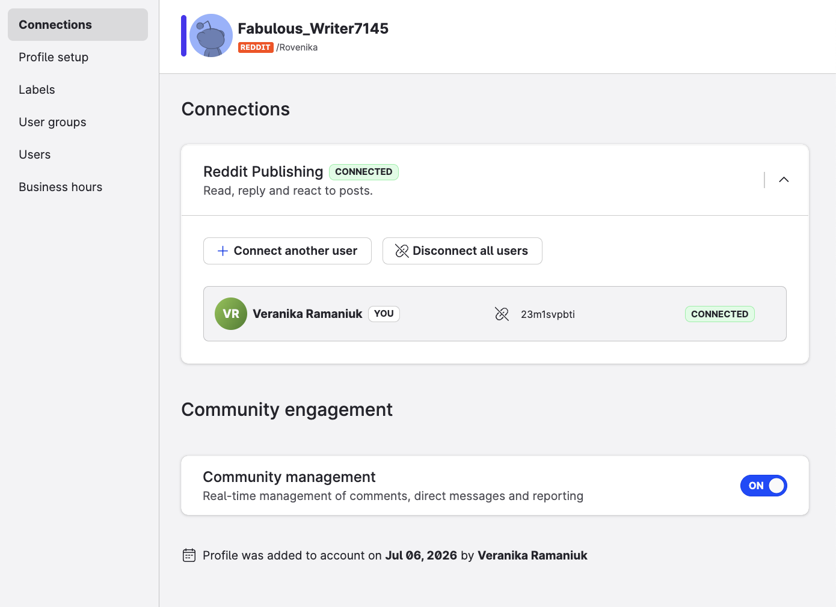Click Veranika Ramaniuk name in footer note
Viewport: 836px width, 607px height.
pos(532,555)
